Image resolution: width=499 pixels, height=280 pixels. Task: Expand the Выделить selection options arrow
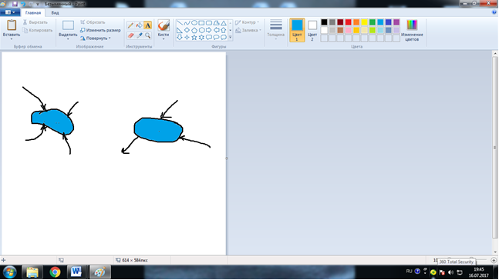68,39
